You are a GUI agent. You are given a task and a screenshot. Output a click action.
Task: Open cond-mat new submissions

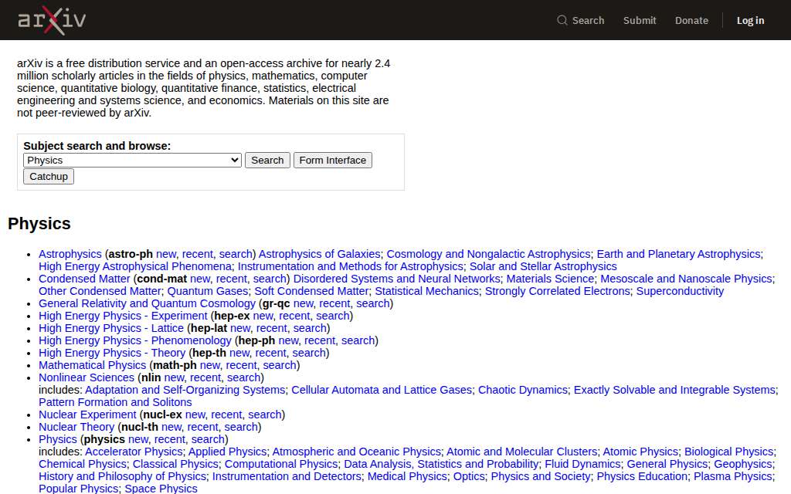click(x=200, y=279)
